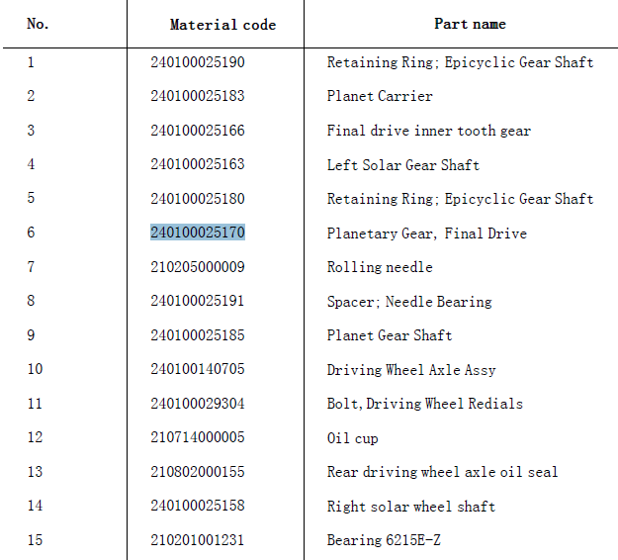Click Final drive inner tooth gear text

(428, 131)
